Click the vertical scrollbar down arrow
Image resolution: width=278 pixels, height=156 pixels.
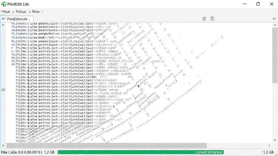coord(275,140)
